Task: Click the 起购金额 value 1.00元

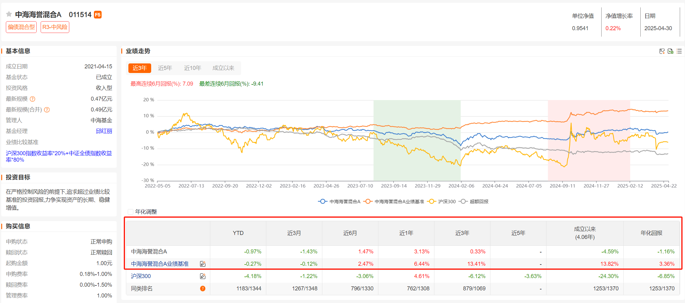Action: pos(104,263)
